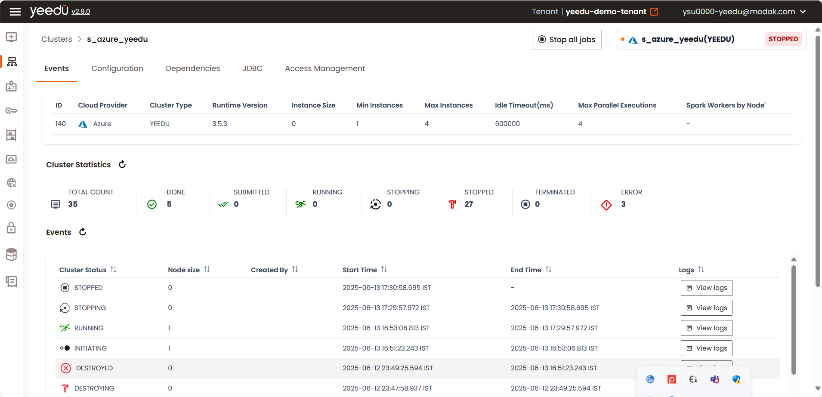Click the TOTAL COUNT list icon
This screenshot has height=397, width=822.
pyautogui.click(x=56, y=204)
